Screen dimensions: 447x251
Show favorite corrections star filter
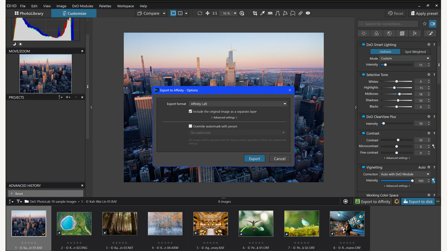(x=425, y=24)
